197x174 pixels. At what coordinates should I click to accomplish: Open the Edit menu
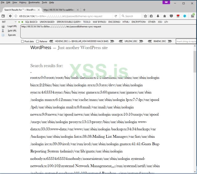coord(8,2)
